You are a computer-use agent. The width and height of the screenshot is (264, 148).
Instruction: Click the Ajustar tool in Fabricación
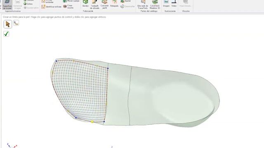(x=126, y=1)
